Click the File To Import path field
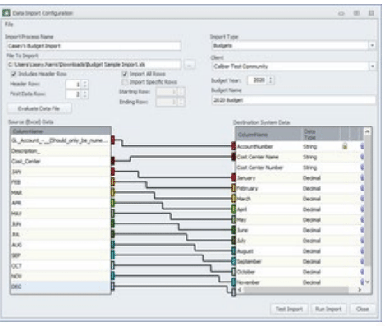The image size is (385, 326). [94, 65]
